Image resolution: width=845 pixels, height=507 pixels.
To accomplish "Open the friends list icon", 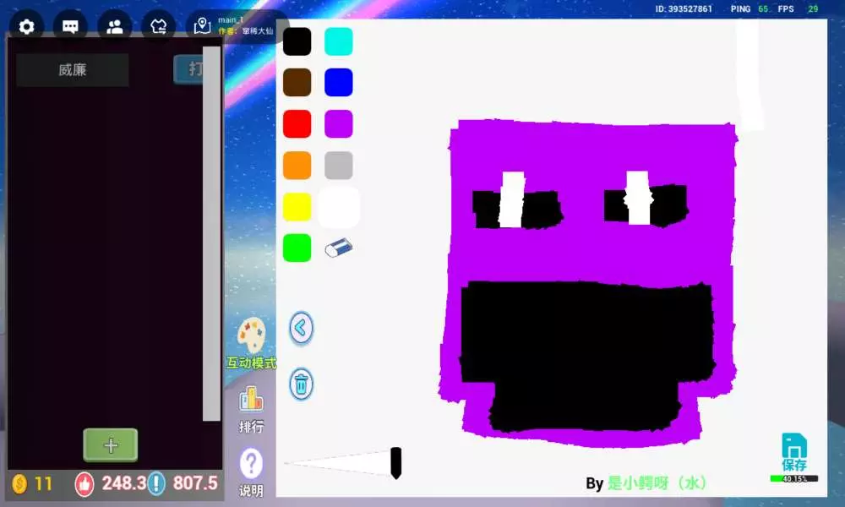I will tap(114, 26).
